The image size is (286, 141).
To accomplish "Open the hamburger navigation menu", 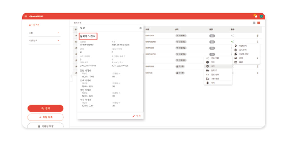I will pyautogui.click(x=26, y=16).
